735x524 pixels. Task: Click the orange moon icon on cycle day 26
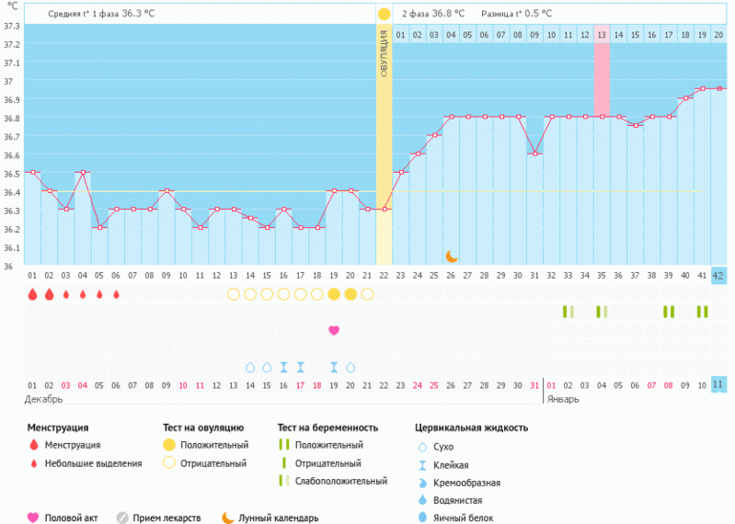click(x=451, y=256)
